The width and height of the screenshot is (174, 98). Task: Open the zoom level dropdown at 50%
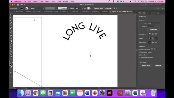(x=20, y=88)
